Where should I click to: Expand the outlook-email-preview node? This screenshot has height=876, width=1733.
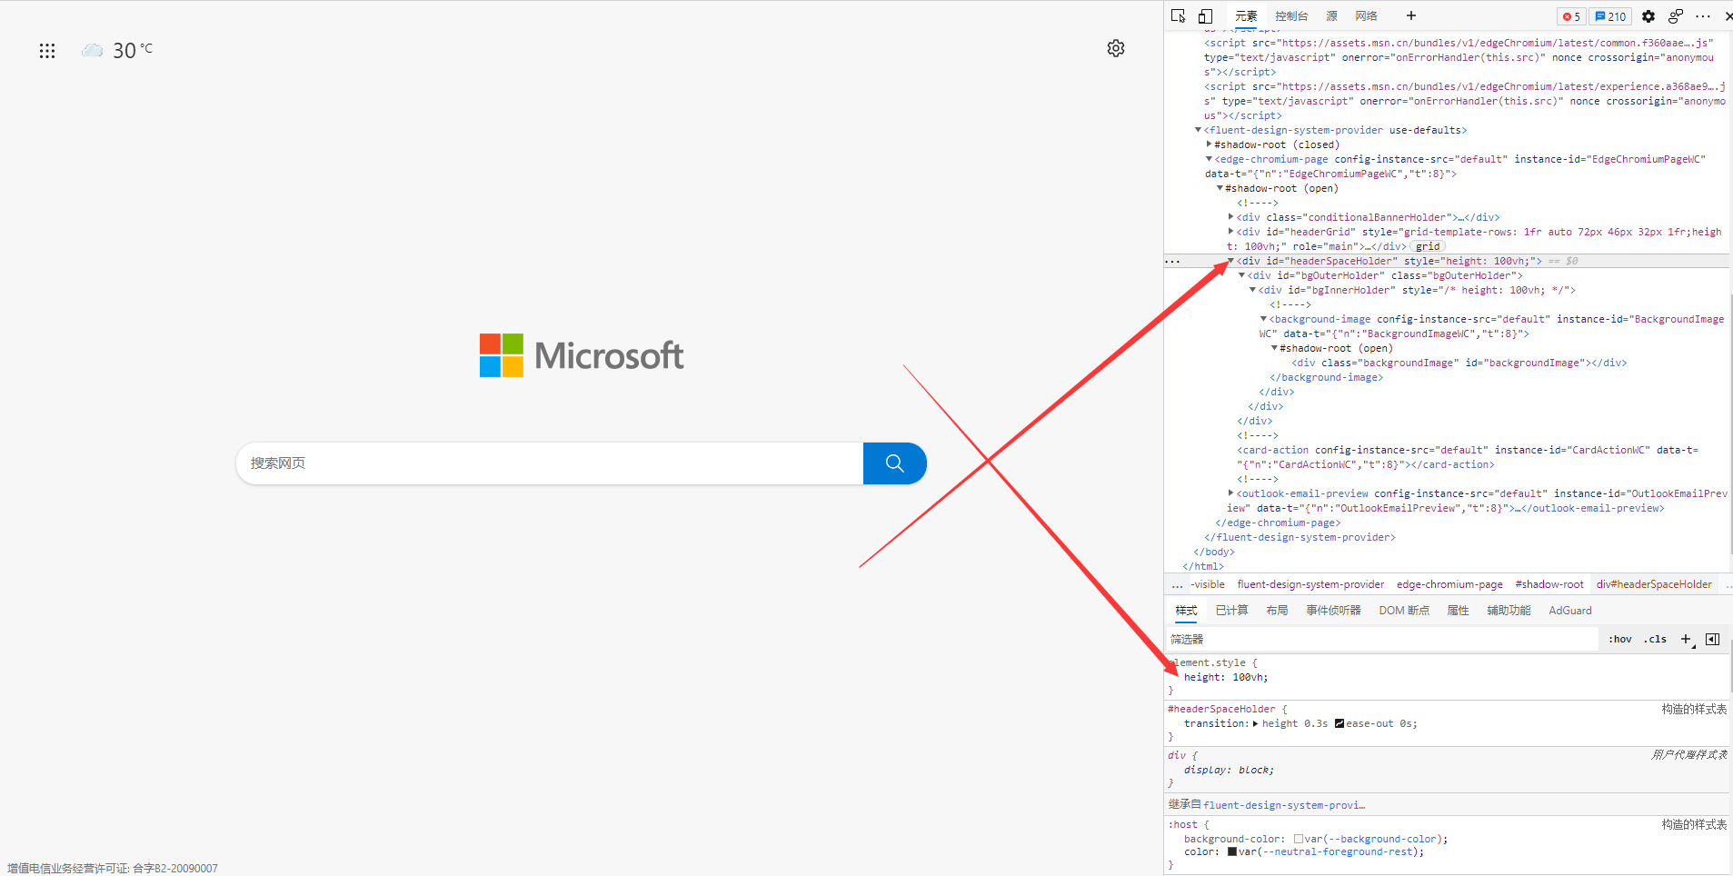[1231, 493]
